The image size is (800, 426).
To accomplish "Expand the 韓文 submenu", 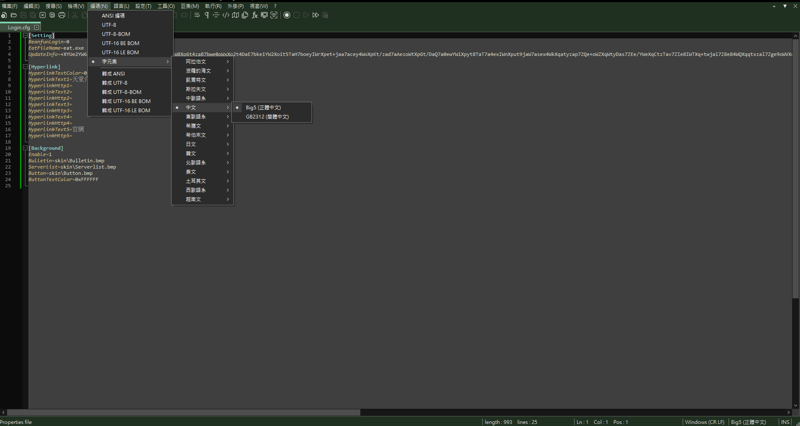I will pos(203,154).
